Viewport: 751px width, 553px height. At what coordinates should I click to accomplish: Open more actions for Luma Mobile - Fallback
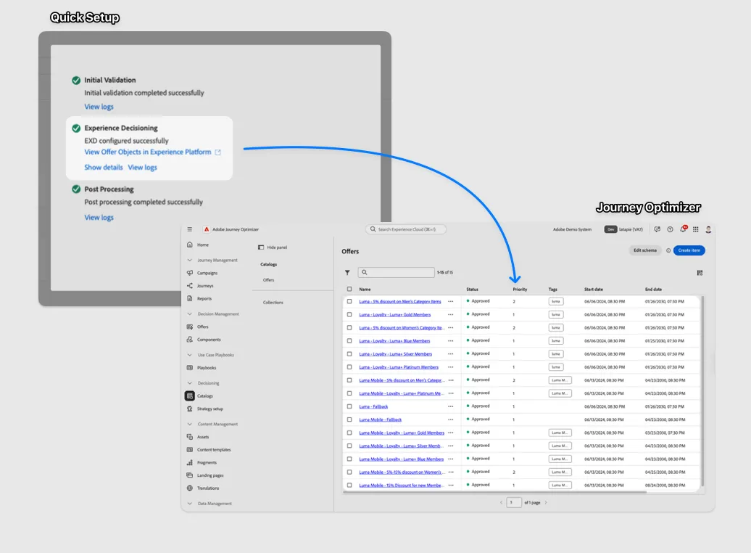click(x=451, y=419)
